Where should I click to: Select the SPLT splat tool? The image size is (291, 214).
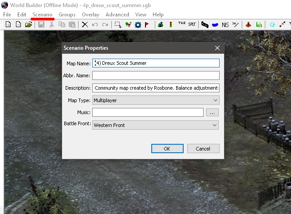point(192,24)
